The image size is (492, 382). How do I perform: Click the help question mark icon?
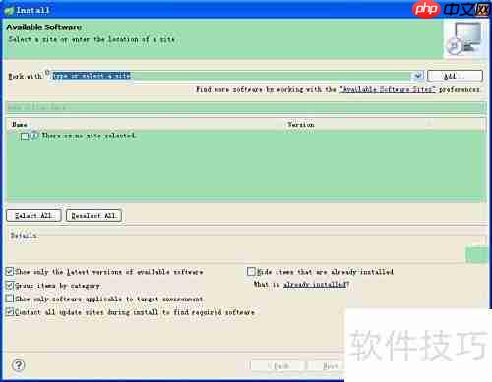coord(19,365)
